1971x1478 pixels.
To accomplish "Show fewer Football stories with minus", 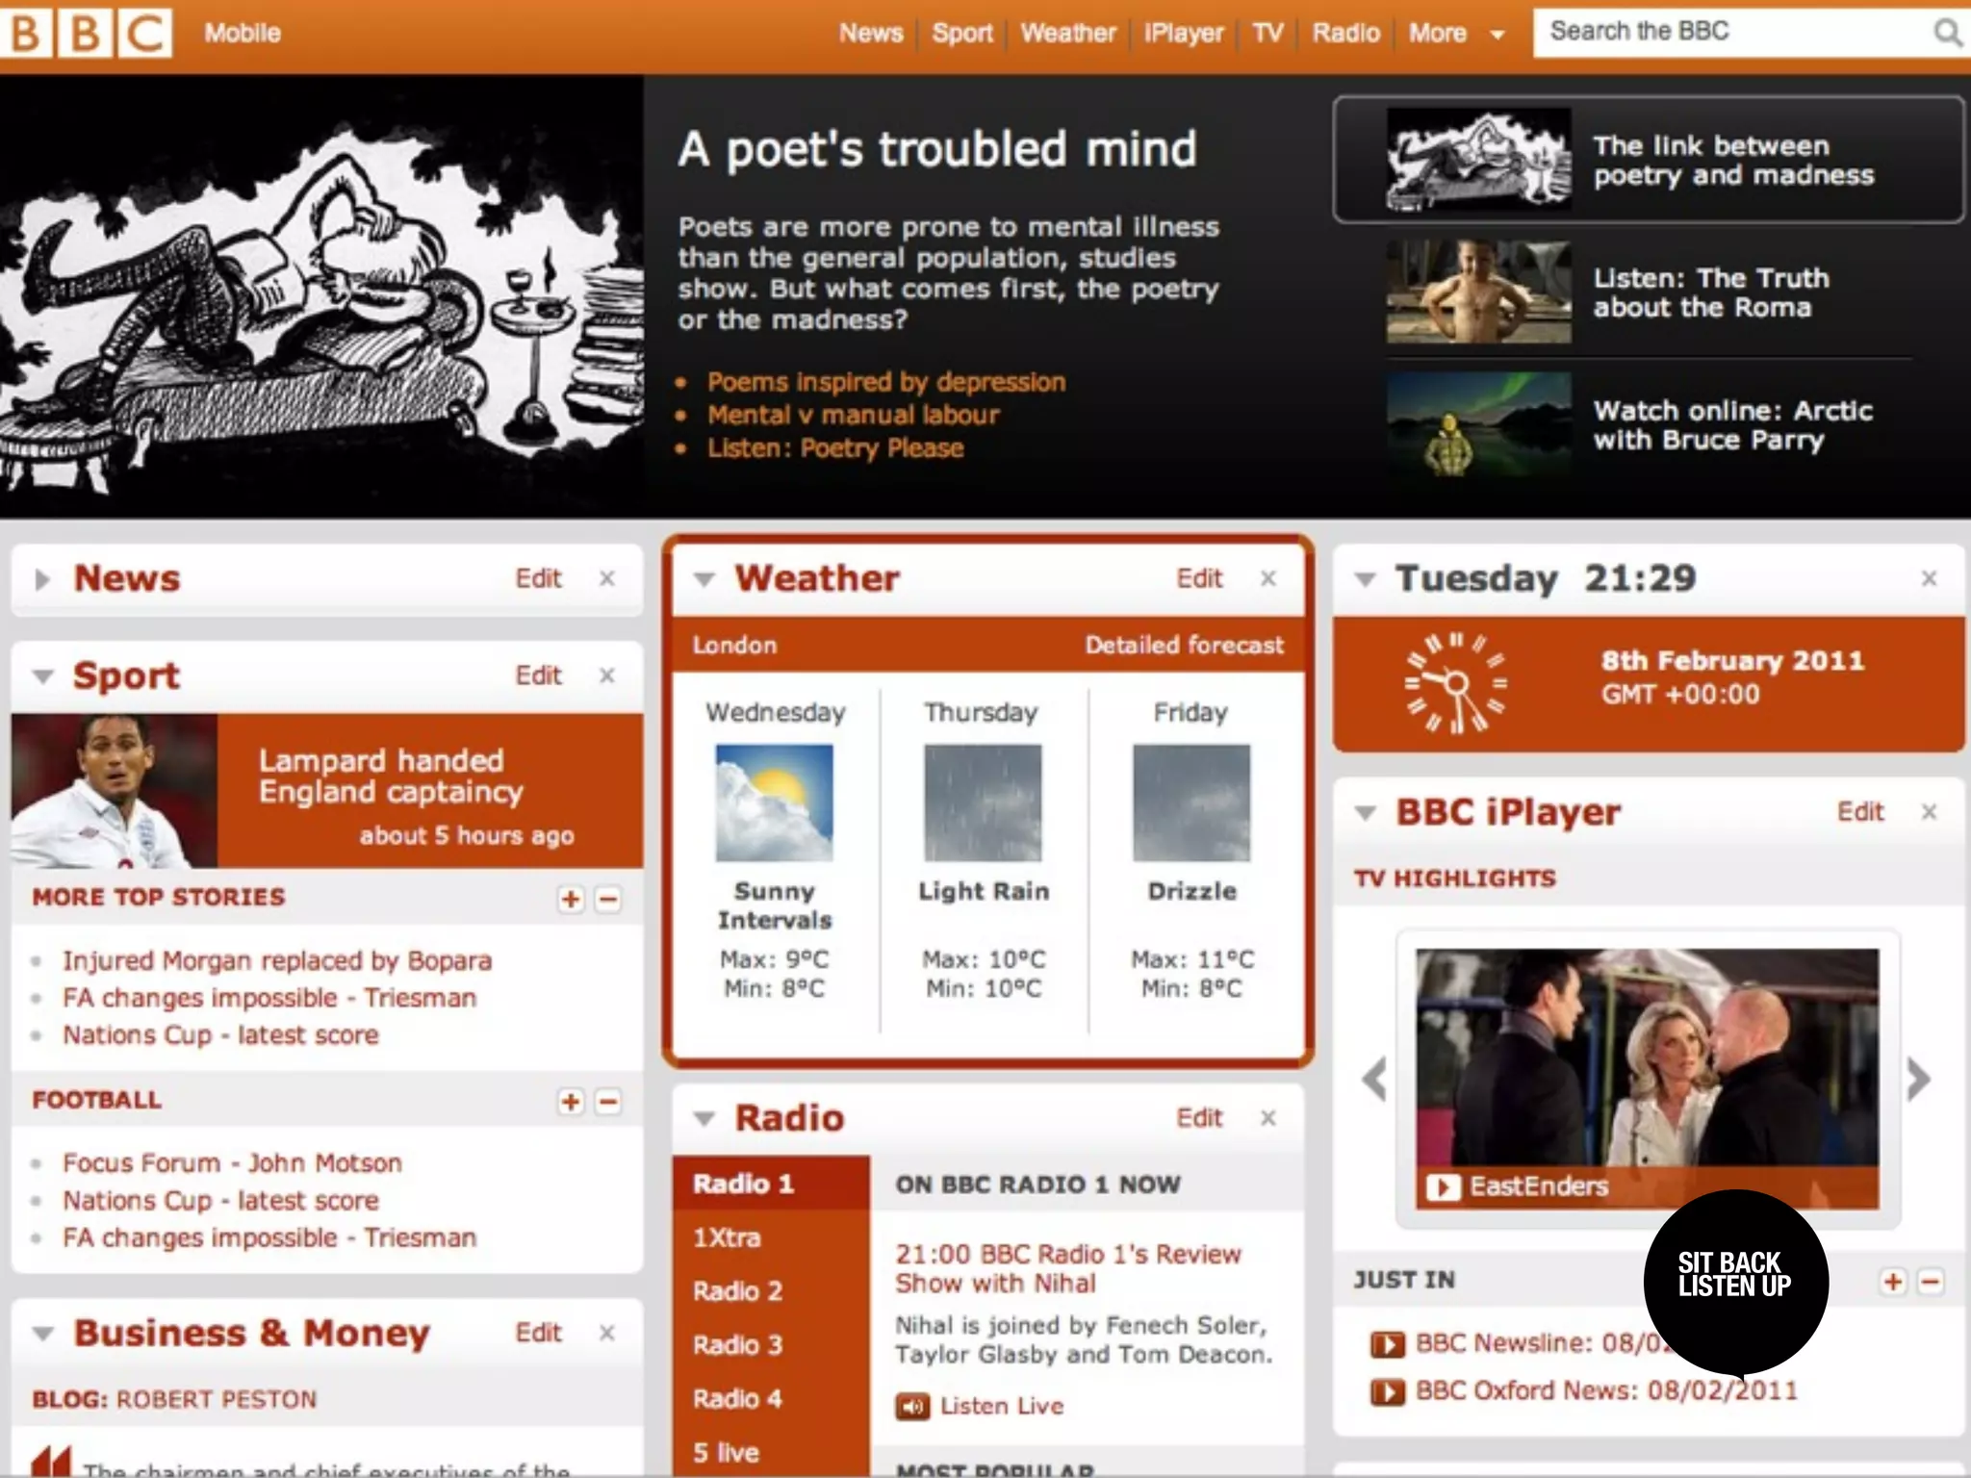I will pos(608,1101).
